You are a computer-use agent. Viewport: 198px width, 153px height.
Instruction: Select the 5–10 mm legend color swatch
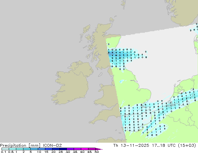coord(34,149)
